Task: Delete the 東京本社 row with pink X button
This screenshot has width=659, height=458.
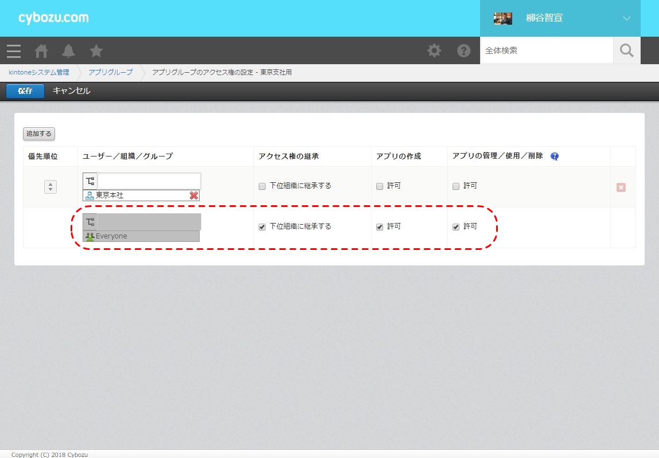Action: point(621,187)
